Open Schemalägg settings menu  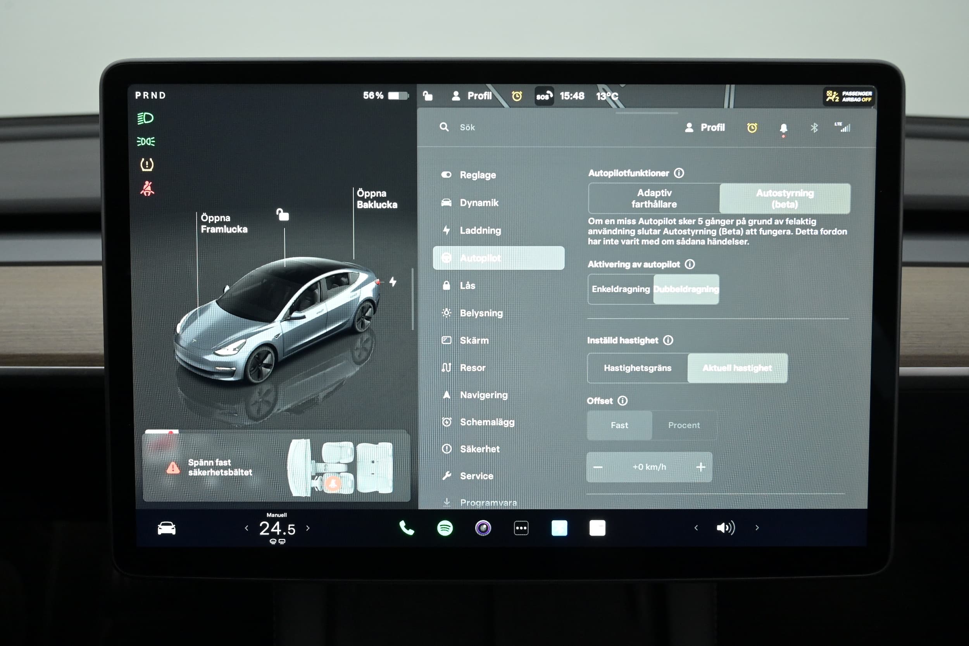tap(498, 422)
